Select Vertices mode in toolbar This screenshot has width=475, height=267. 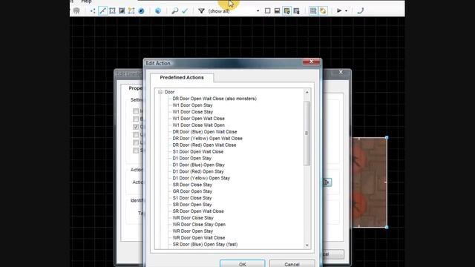pyautogui.click(x=93, y=11)
